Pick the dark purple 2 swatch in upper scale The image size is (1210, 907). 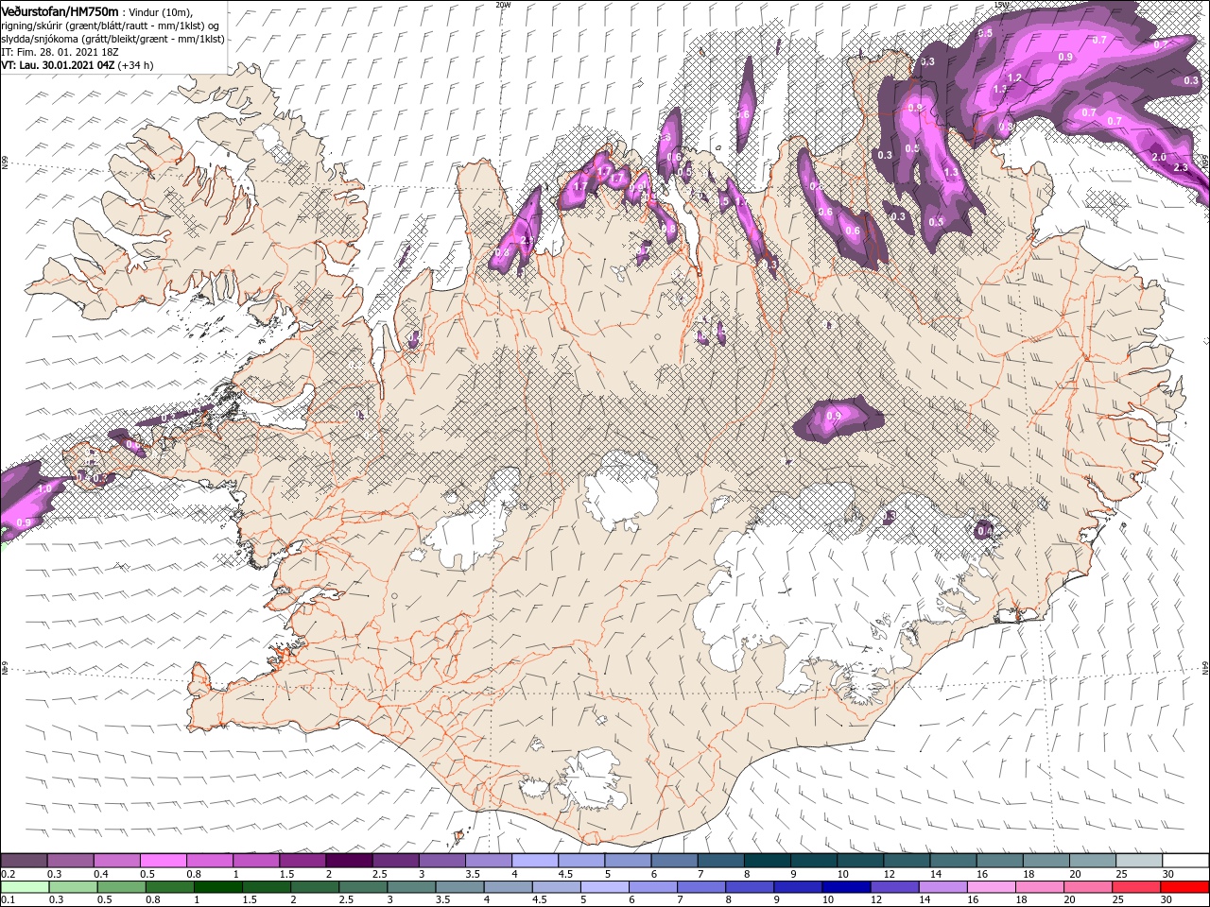point(349,860)
